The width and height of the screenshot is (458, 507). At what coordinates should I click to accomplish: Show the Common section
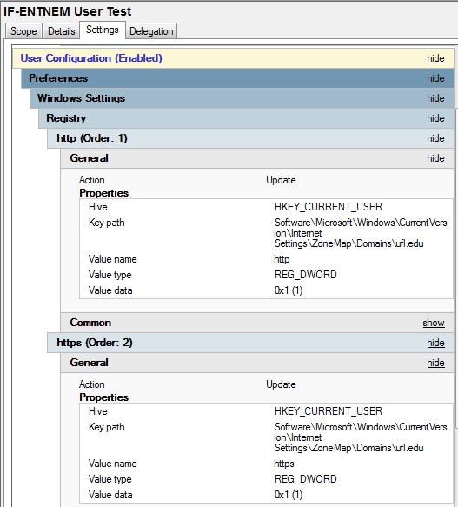434,323
